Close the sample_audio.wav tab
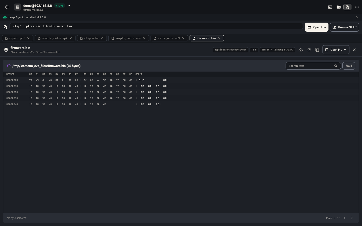 144,38
